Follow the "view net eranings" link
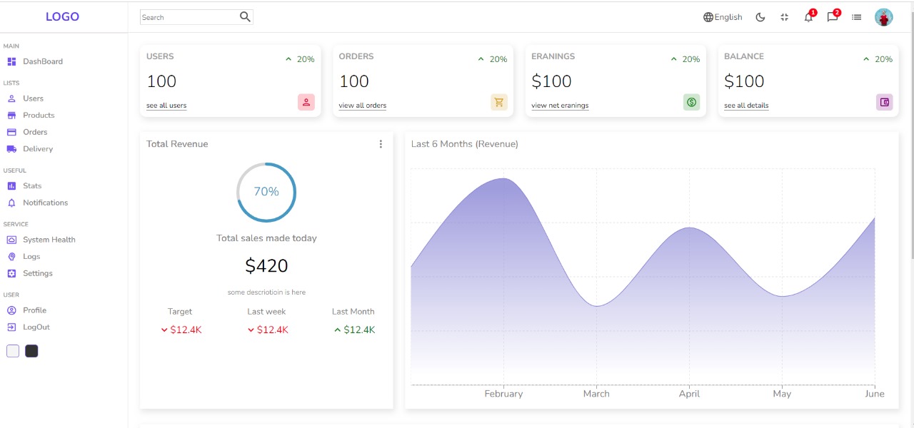The height and width of the screenshot is (428, 914). tap(560, 106)
